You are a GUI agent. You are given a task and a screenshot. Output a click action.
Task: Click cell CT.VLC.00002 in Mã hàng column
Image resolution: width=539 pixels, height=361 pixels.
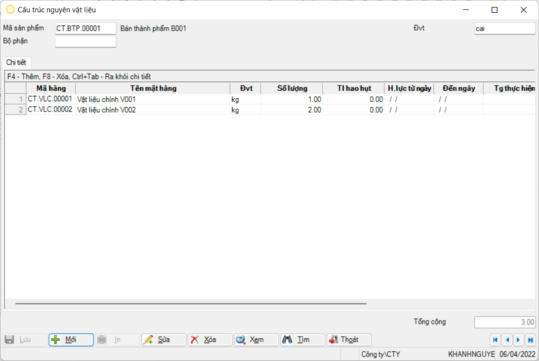coord(50,110)
